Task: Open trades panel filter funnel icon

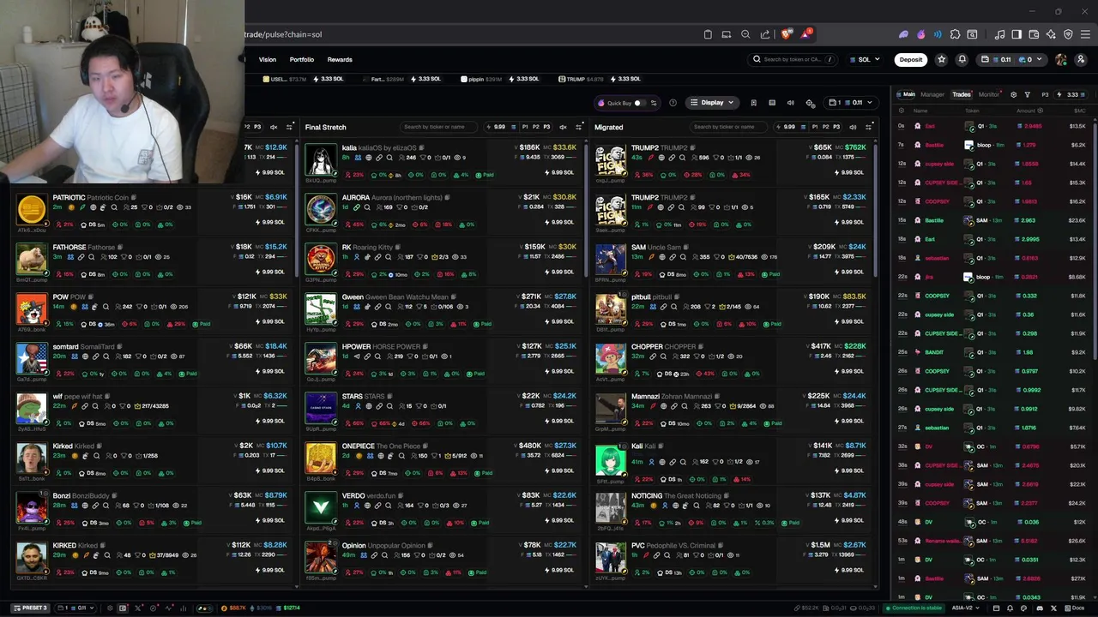Action: tap(1027, 95)
